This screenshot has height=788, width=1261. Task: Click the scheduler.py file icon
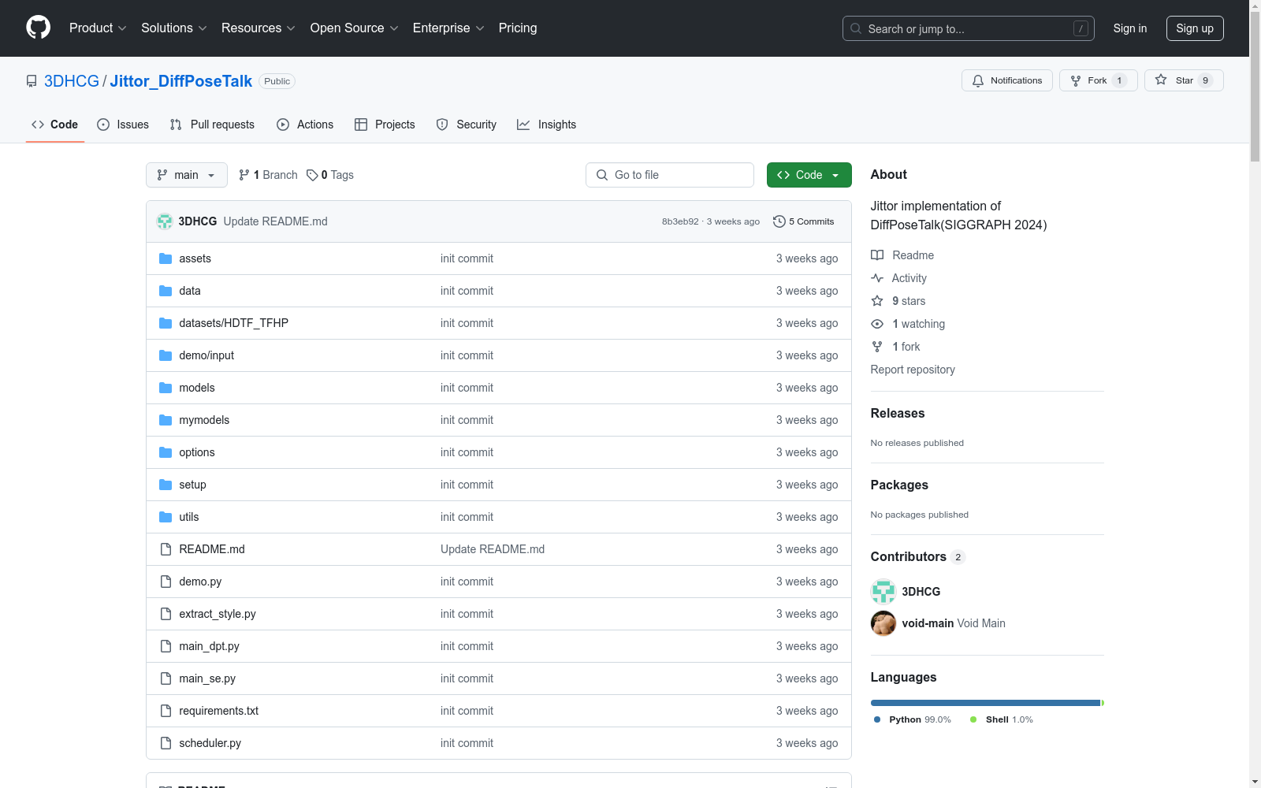pos(166,743)
